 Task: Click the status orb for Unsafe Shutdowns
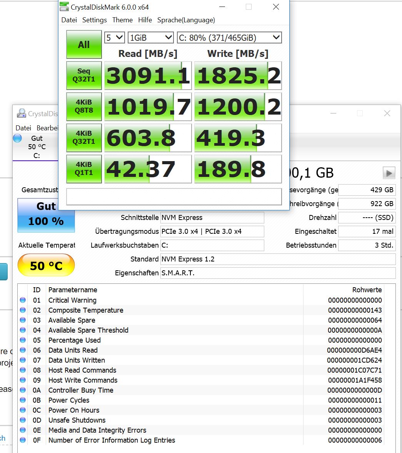coord(23,420)
